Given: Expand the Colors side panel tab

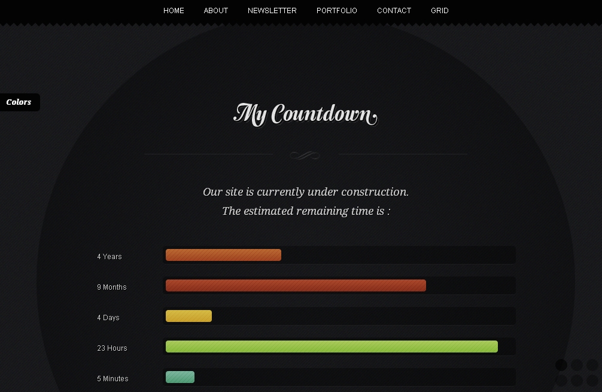Looking at the screenshot, I should 19,102.
